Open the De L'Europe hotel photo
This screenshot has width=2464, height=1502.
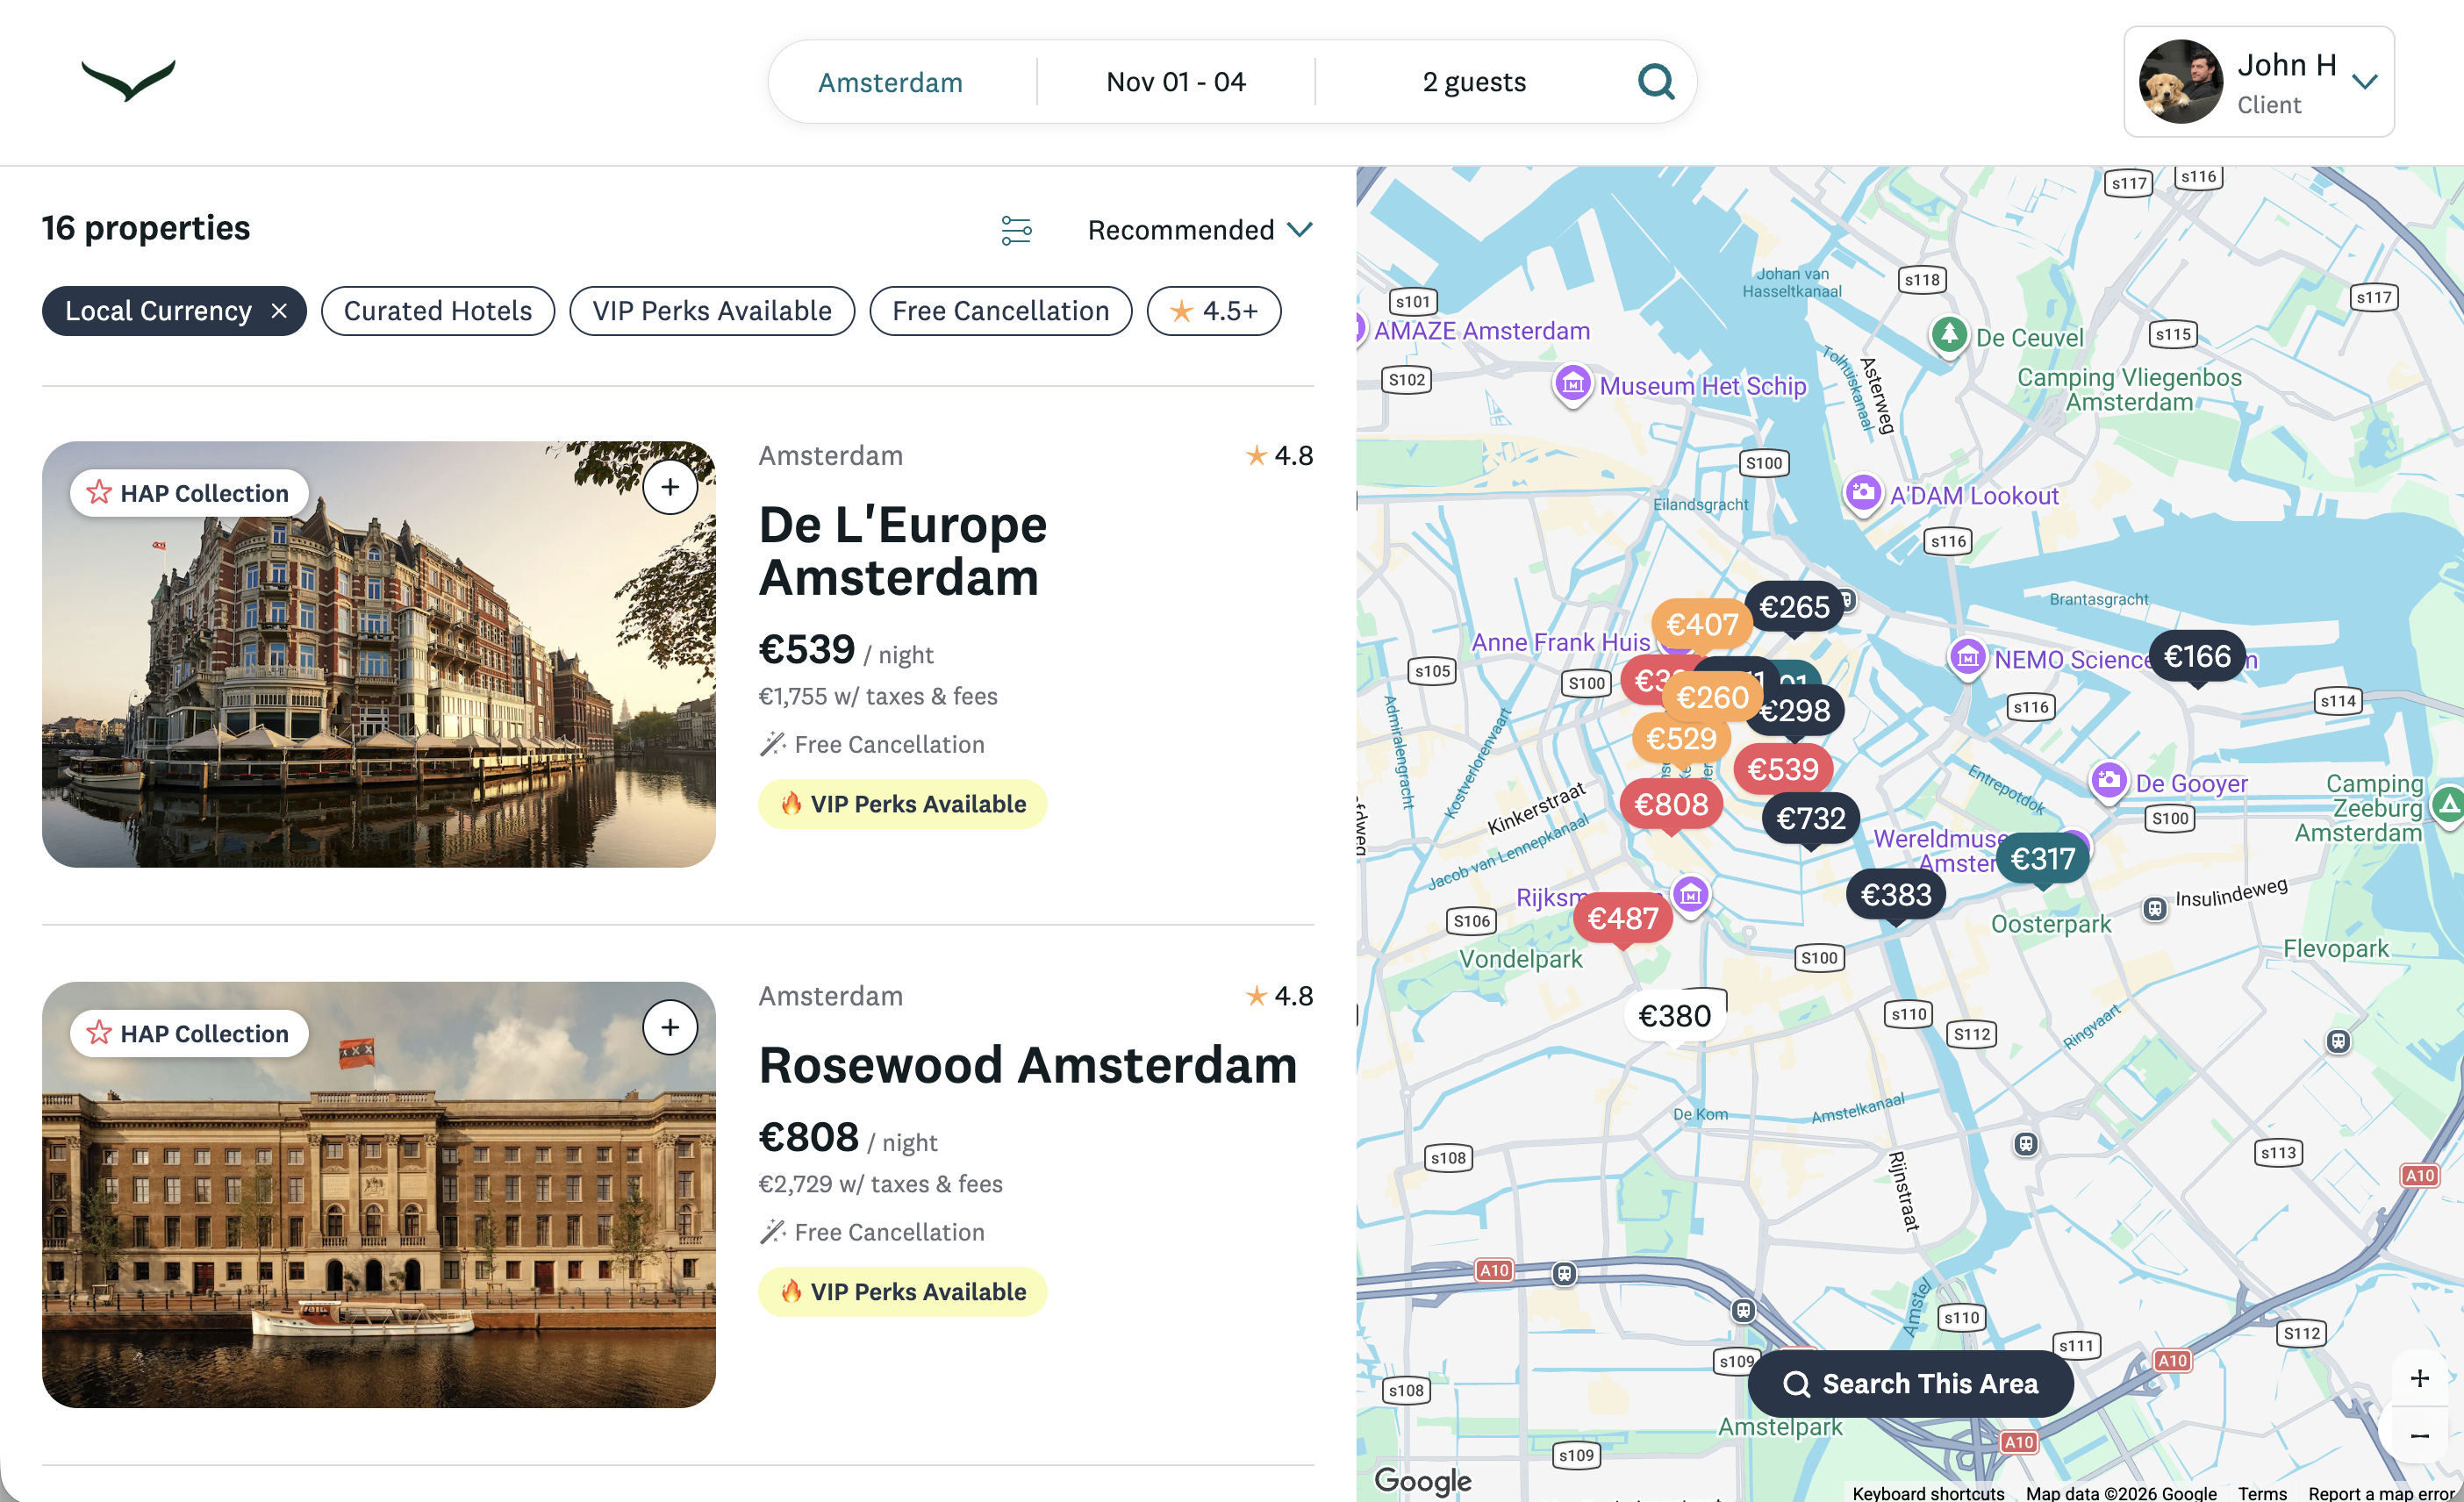[x=379, y=654]
